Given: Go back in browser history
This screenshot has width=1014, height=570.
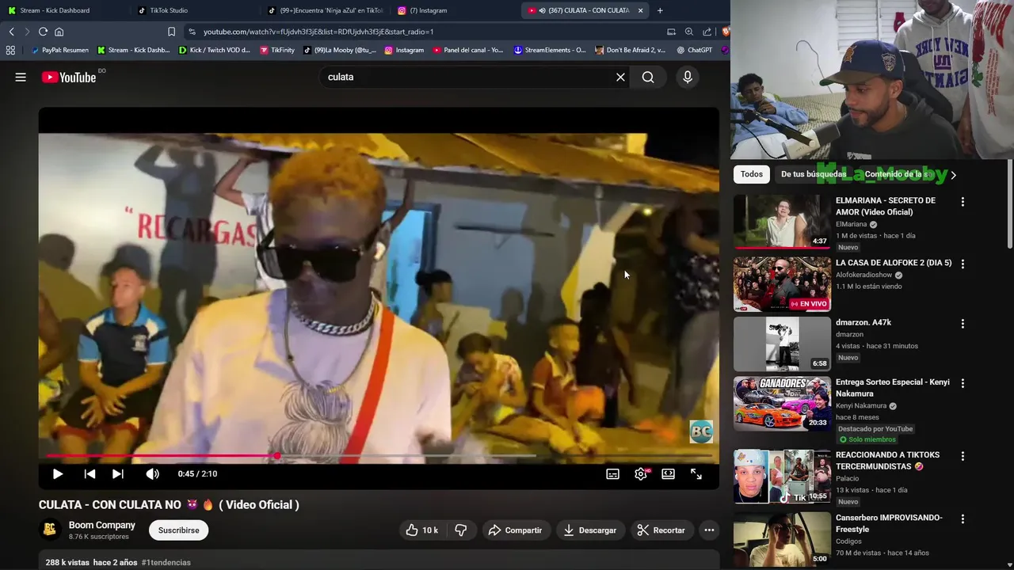Looking at the screenshot, I should click(x=11, y=32).
